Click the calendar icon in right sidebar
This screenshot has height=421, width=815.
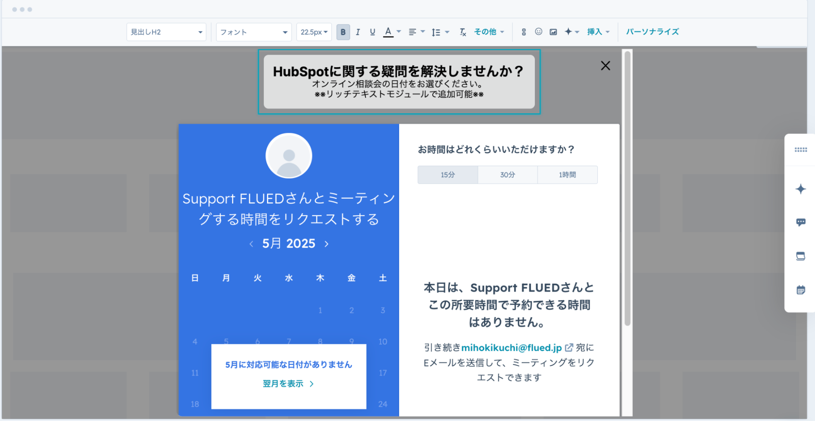tap(801, 290)
